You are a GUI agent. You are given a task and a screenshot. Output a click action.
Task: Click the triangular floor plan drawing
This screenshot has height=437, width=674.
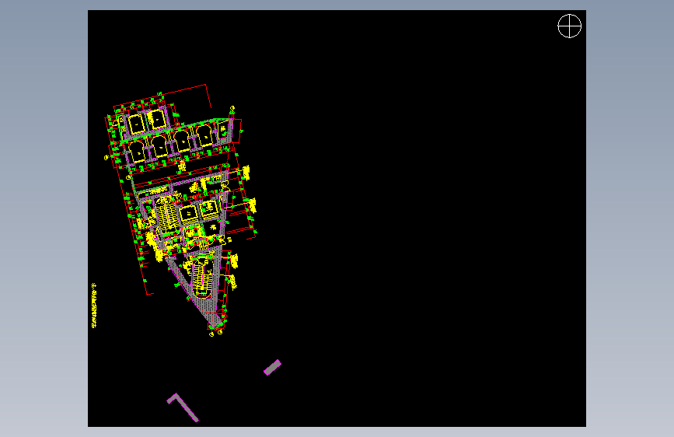181,210
